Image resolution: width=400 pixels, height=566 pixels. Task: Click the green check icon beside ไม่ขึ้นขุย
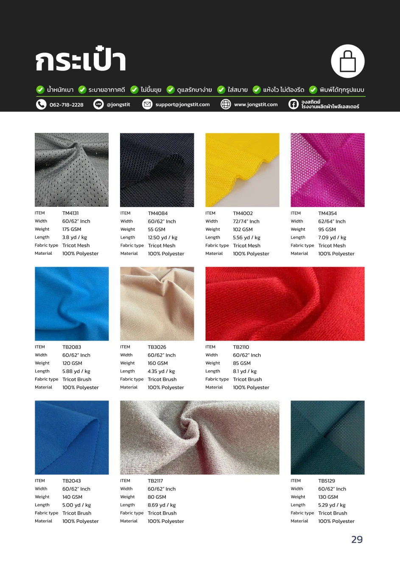pyautogui.click(x=134, y=90)
